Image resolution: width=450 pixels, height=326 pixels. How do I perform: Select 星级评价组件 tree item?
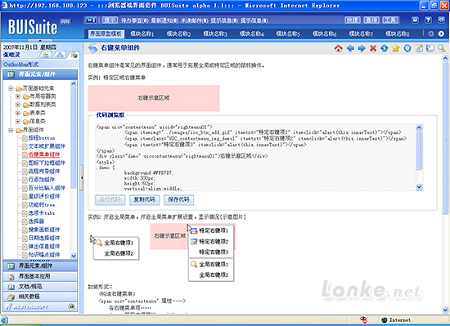(x=44, y=197)
